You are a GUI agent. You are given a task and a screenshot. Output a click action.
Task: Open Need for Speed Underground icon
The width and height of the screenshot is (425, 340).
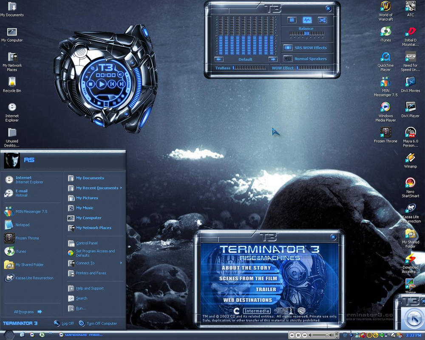(411, 62)
